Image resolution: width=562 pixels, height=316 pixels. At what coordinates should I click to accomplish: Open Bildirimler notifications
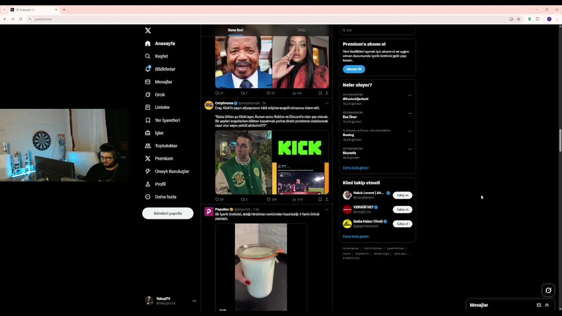pyautogui.click(x=160, y=69)
